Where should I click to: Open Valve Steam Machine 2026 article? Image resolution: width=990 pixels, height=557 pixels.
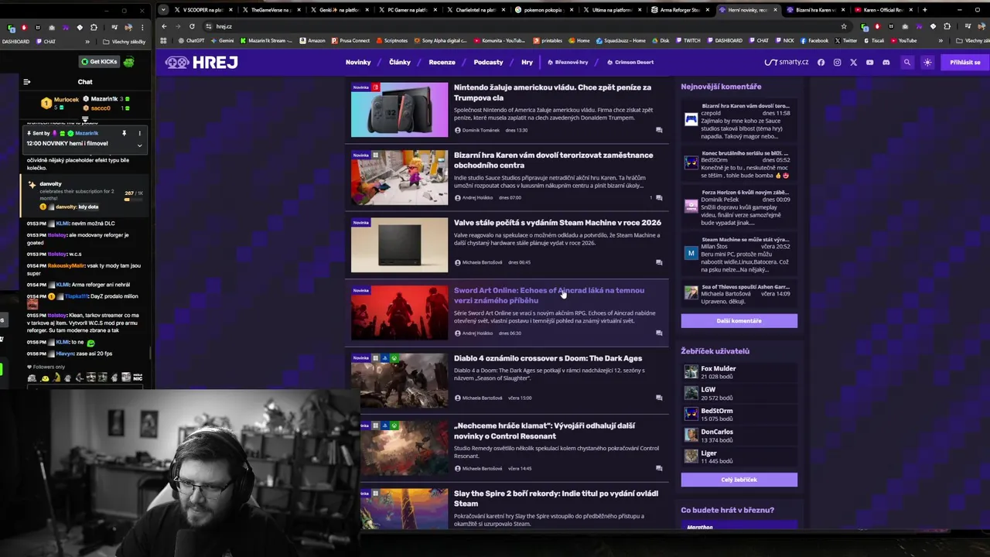click(x=558, y=223)
